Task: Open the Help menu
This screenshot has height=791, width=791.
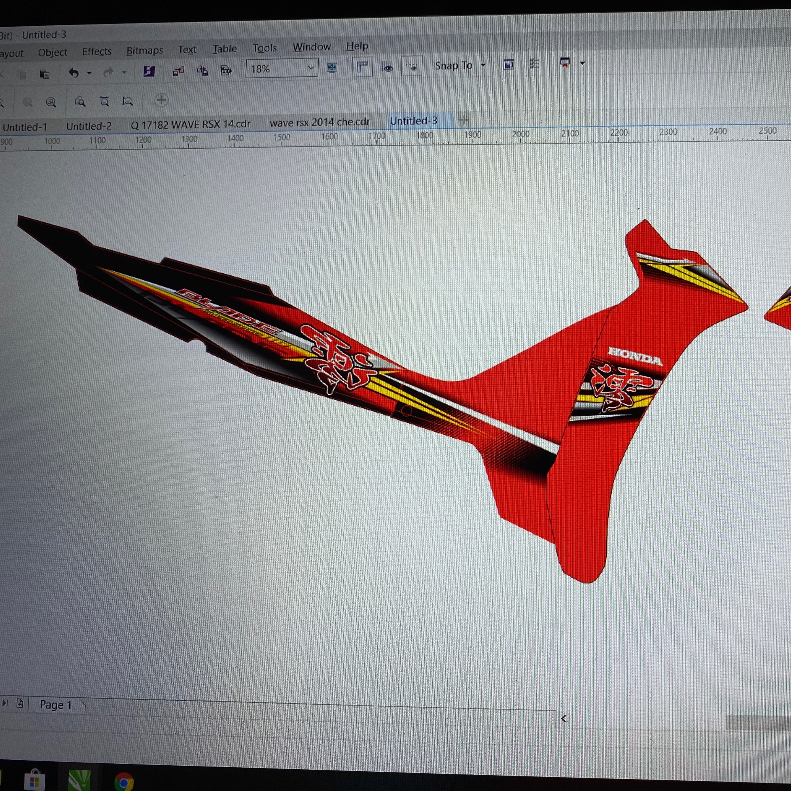Action: (357, 46)
